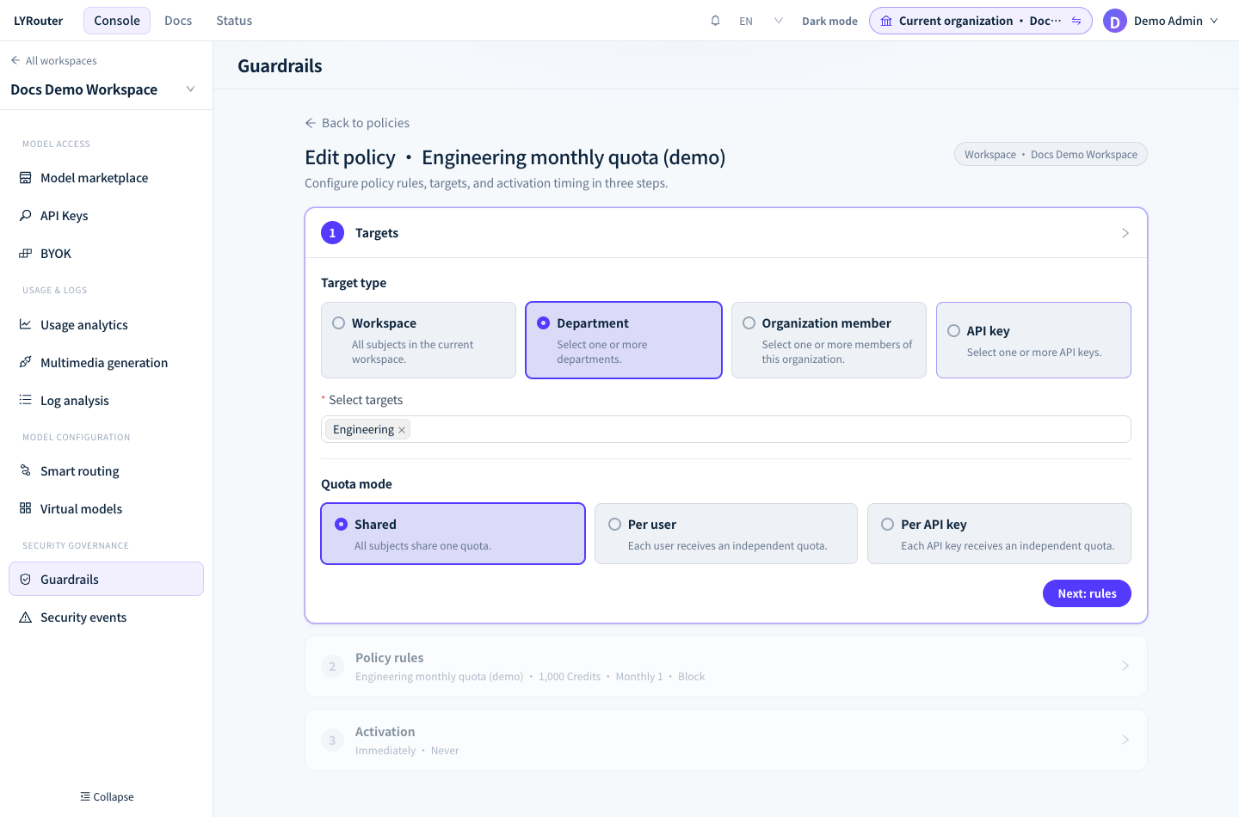Click the Multimedia generation icon
This screenshot has height=817, width=1239.
pos(26,363)
